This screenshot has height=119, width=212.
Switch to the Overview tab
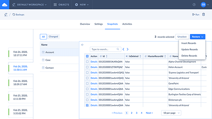85,24
